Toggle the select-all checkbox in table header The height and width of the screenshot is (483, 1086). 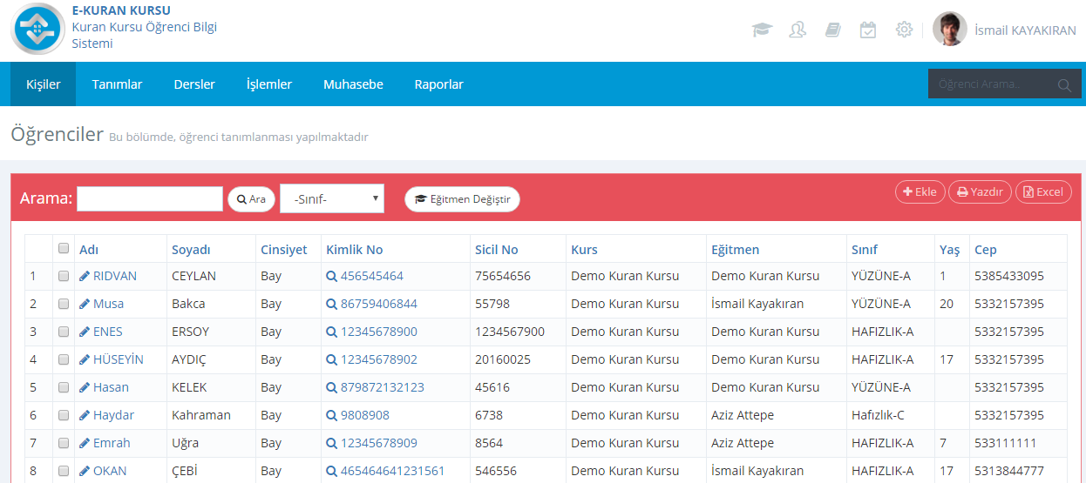[x=64, y=248]
